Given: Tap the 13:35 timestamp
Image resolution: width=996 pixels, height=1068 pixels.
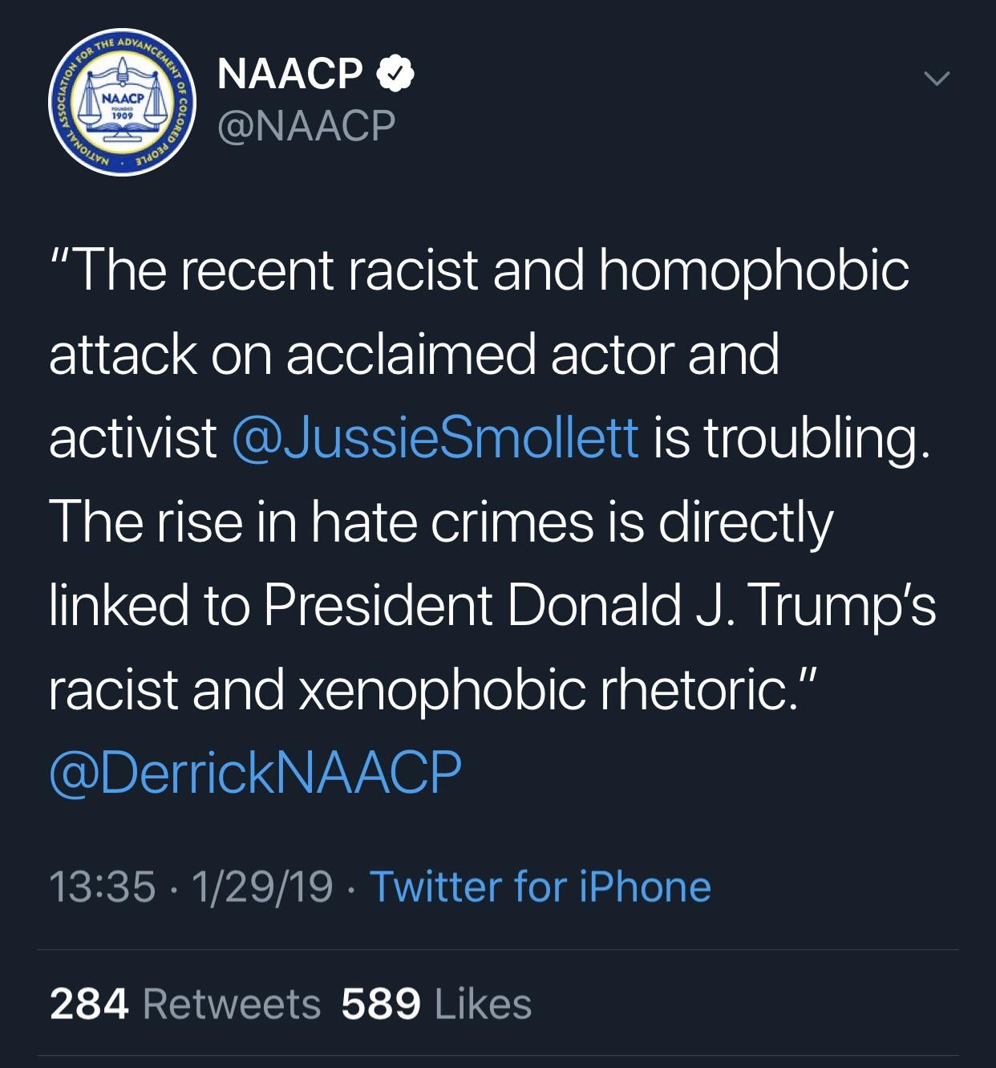Looking at the screenshot, I should [x=102, y=887].
